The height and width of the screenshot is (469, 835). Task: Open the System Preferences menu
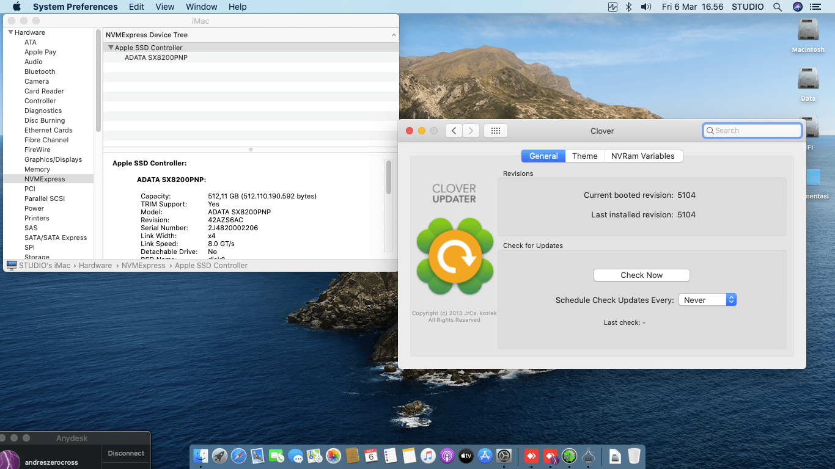[75, 7]
